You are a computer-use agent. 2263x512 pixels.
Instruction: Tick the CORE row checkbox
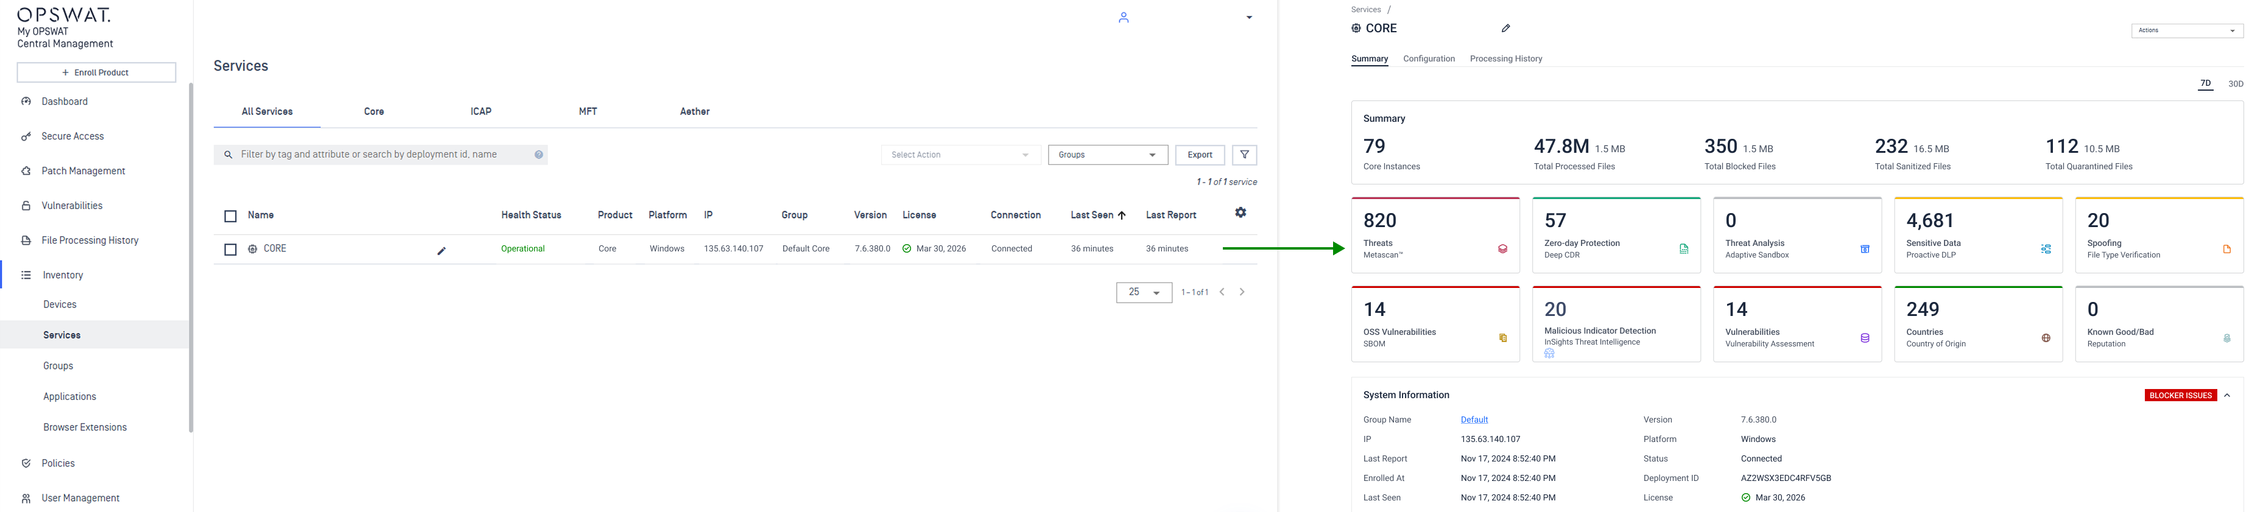coord(230,250)
